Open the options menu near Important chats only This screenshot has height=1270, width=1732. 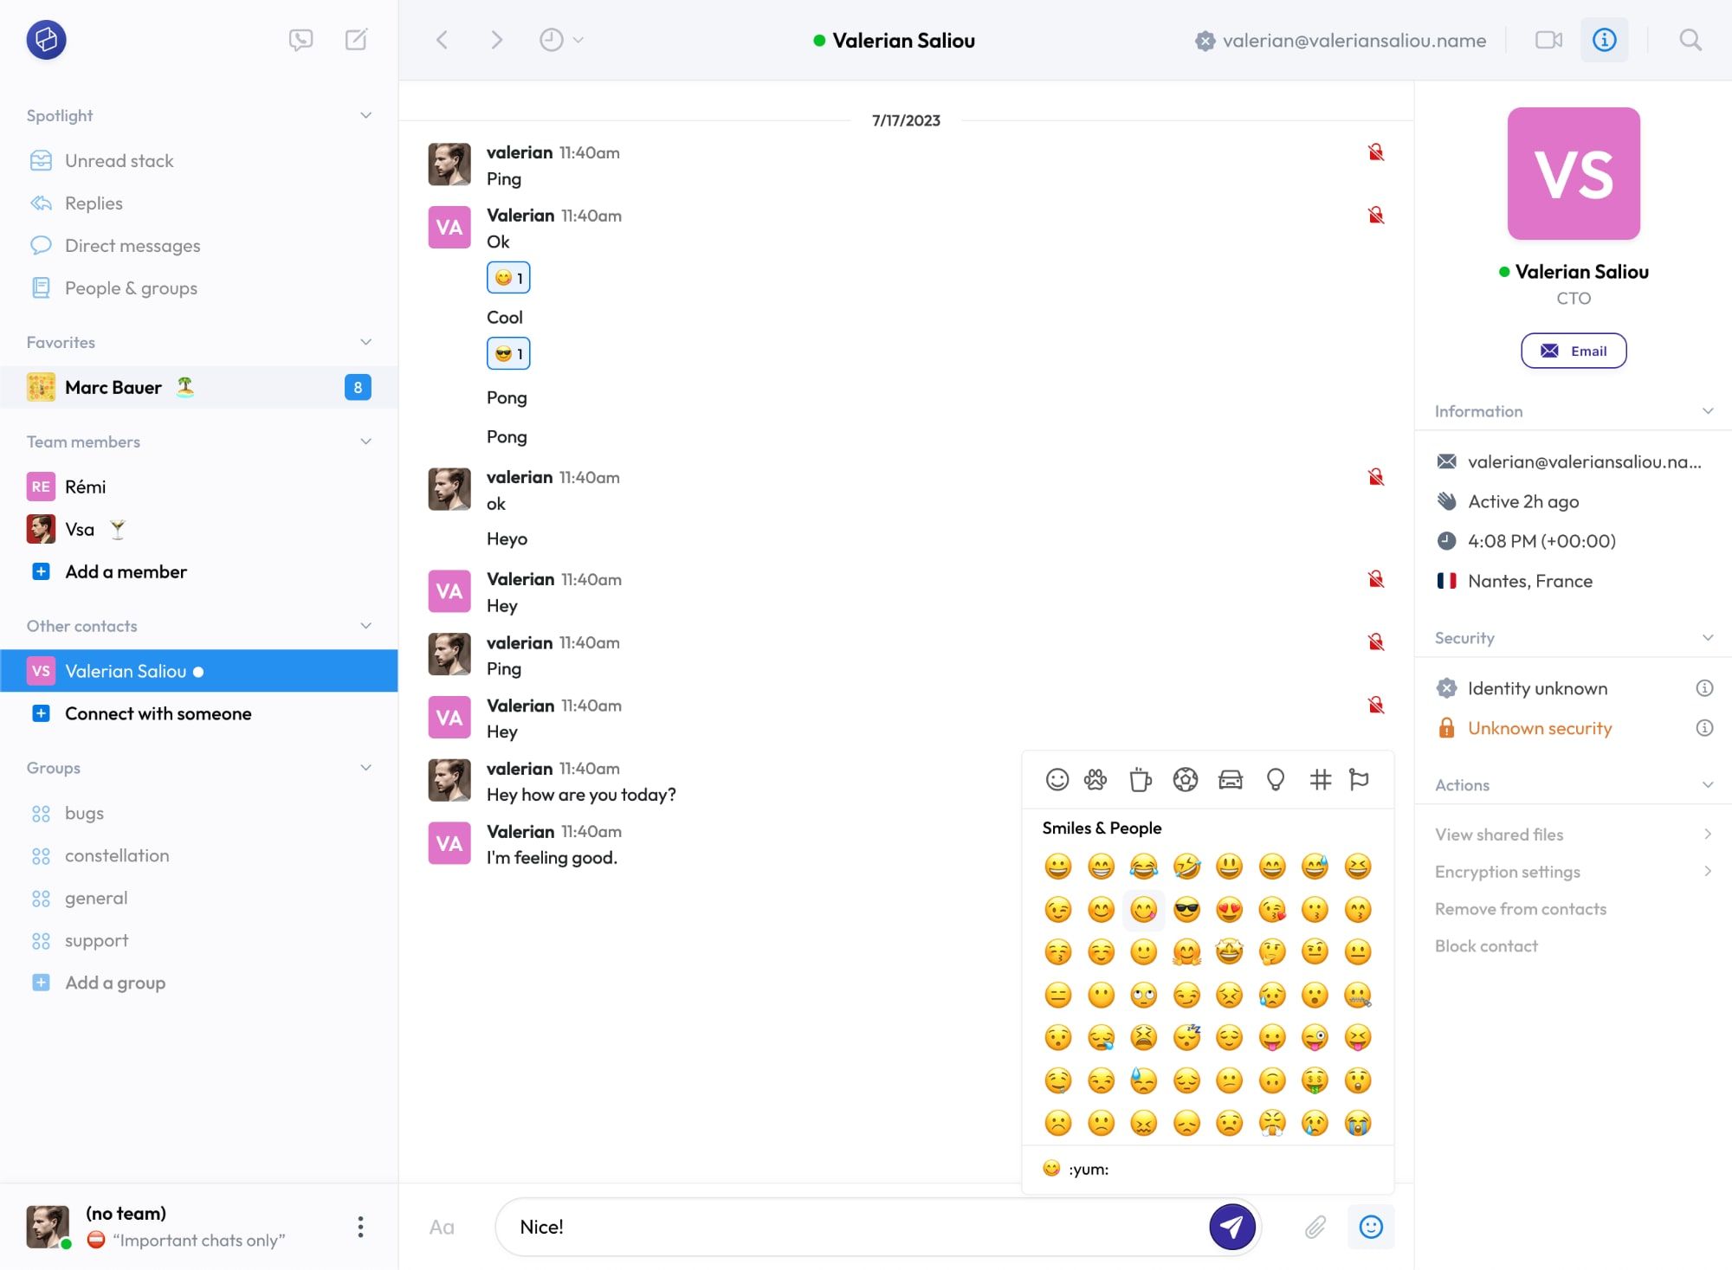[x=360, y=1227]
